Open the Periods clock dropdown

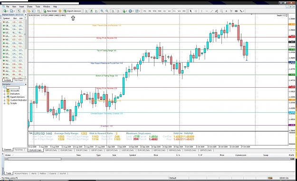point(131,11)
